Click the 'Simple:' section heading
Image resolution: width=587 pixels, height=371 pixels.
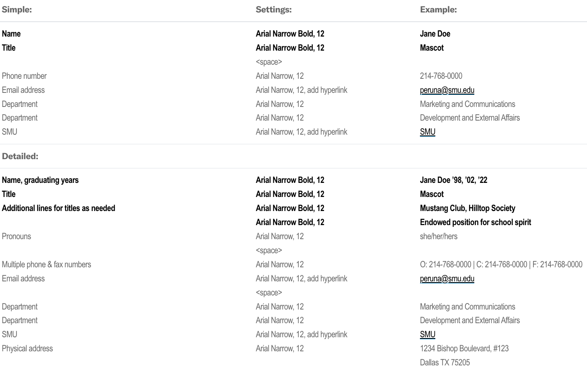click(17, 10)
